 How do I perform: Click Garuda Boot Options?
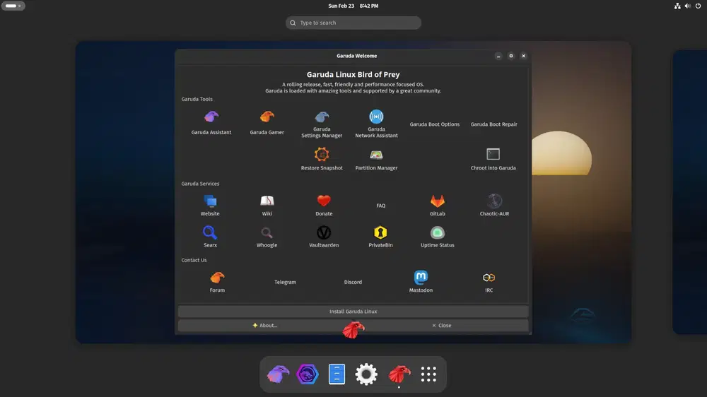(434, 124)
